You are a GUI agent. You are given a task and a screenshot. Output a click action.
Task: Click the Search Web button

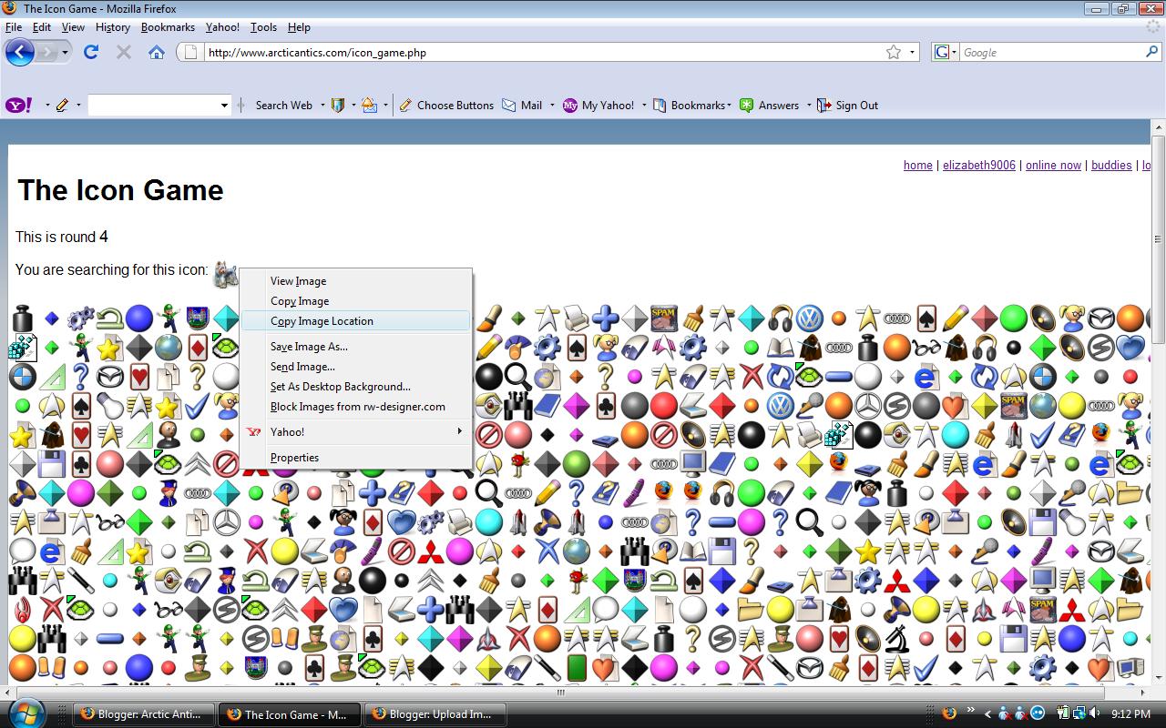[283, 106]
